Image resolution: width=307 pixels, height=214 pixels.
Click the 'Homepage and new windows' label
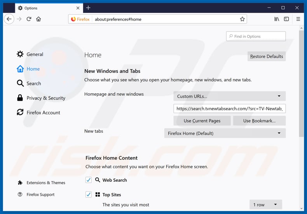[x=114, y=94]
